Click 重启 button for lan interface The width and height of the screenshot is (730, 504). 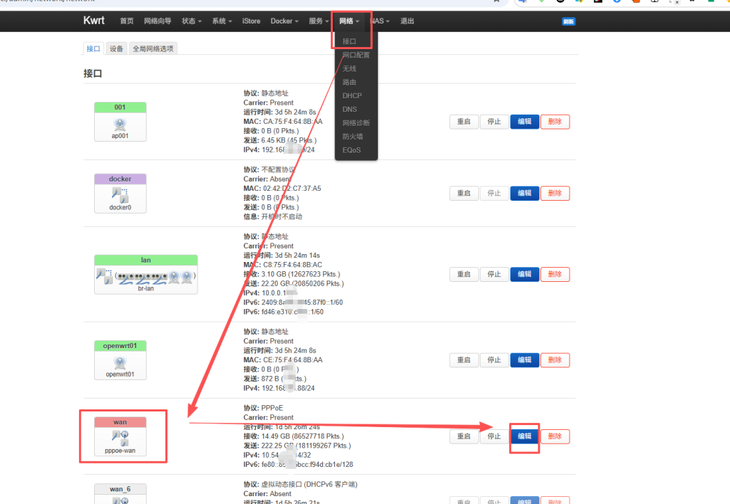463,274
